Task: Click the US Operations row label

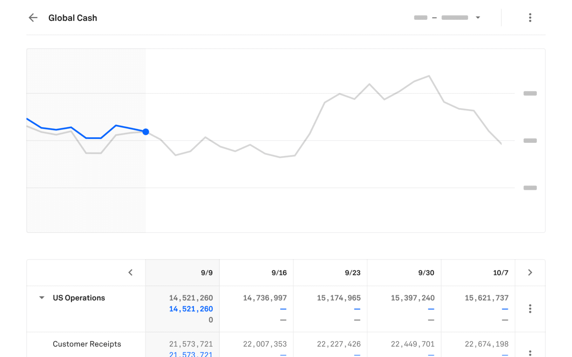Action: [x=79, y=298]
